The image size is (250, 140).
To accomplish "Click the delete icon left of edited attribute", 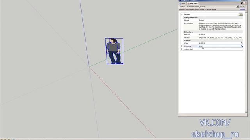I will 182,46.
